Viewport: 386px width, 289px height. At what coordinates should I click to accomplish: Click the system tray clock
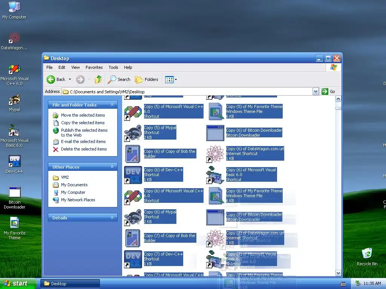pos(372,284)
